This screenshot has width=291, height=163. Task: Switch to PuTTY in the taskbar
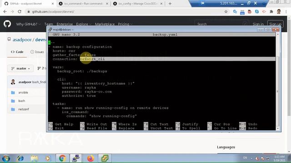(76, 158)
